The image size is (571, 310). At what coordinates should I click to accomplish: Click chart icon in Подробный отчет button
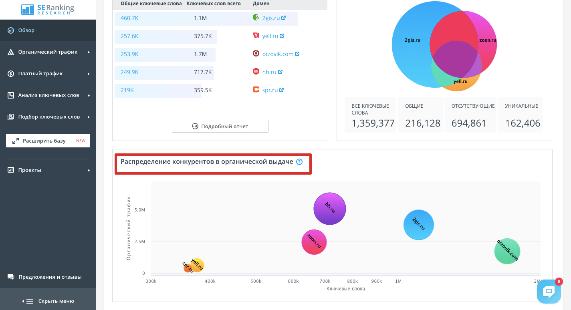point(195,126)
